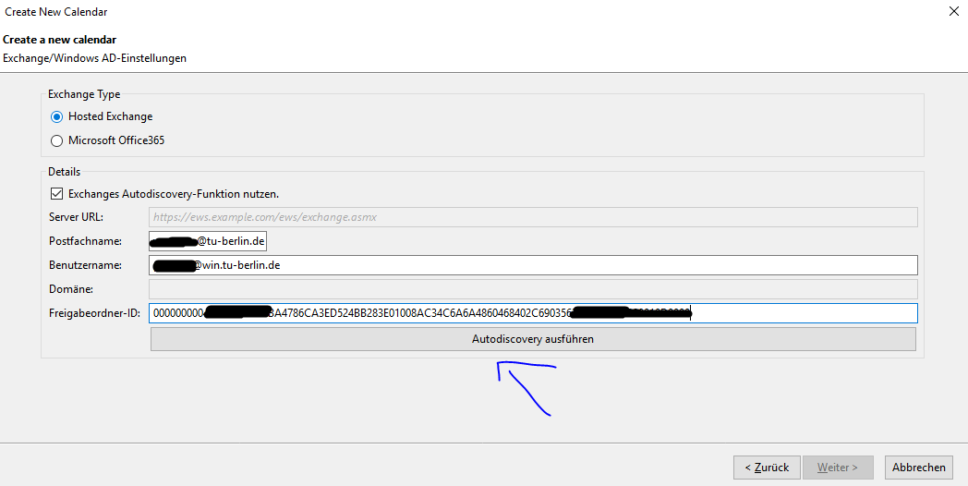The height and width of the screenshot is (486, 968).
Task: Choose the Microsoft Office365 option
Action: pos(57,141)
